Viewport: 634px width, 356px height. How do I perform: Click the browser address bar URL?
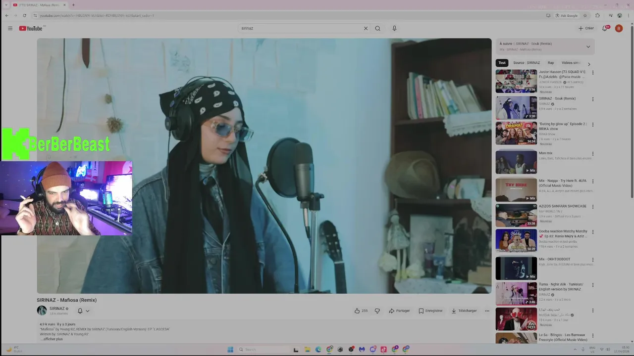click(97, 15)
